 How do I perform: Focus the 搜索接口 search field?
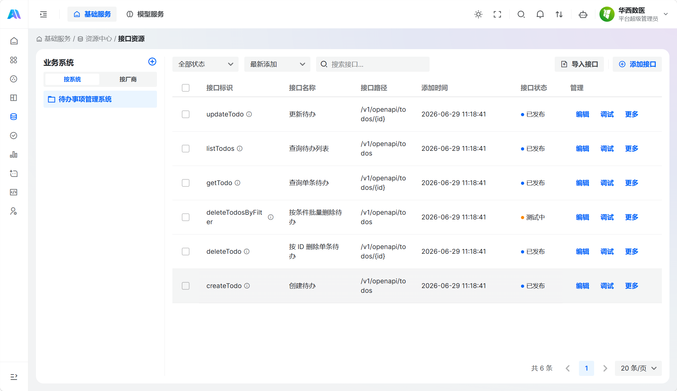pyautogui.click(x=373, y=64)
